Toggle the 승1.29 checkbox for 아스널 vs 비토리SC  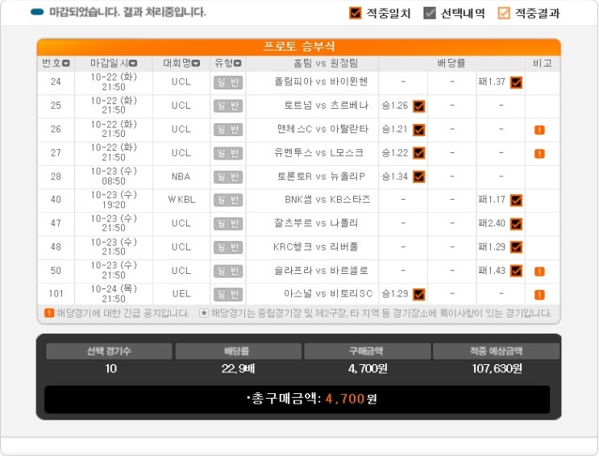(419, 294)
